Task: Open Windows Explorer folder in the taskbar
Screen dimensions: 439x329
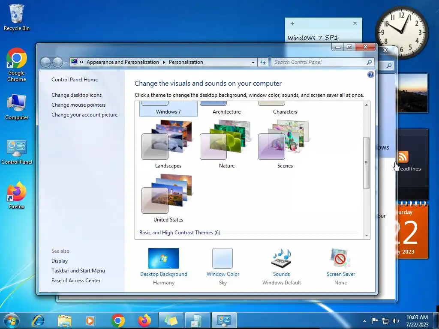Action: [64, 320]
